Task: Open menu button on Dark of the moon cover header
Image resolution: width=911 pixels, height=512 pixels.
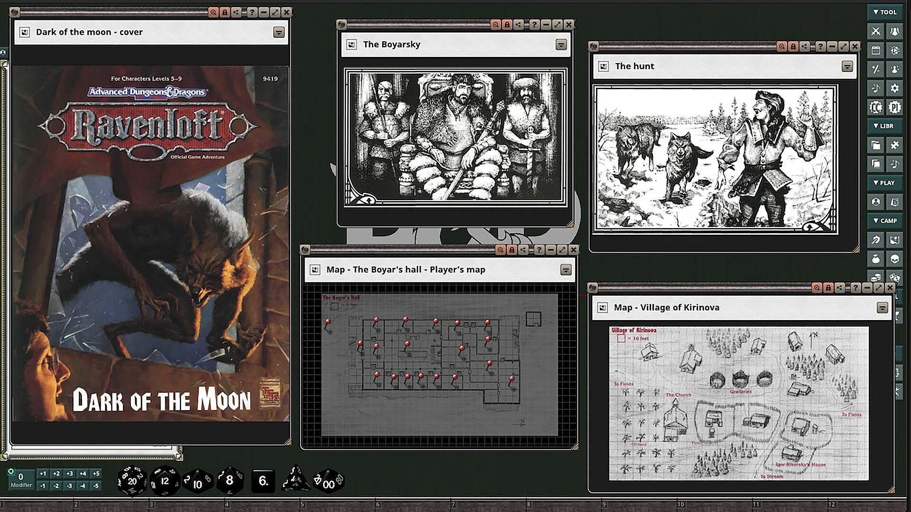Action: 279,32
